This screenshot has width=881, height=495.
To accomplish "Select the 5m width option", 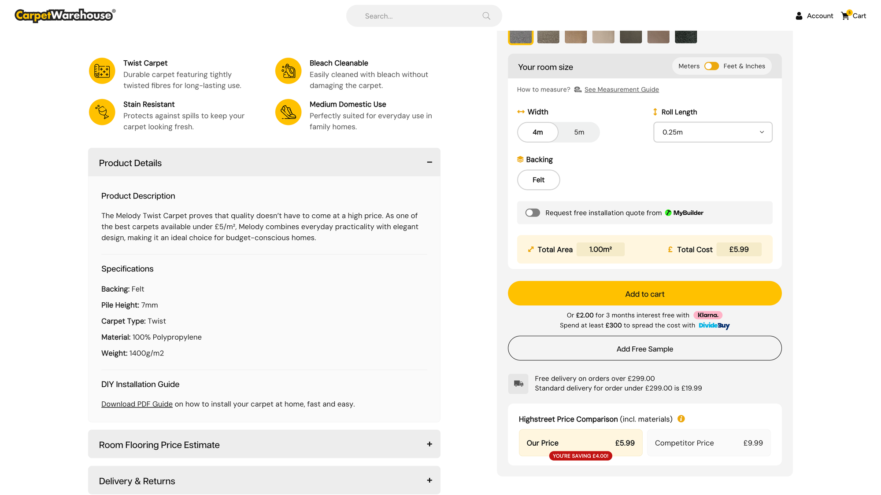I will point(579,132).
